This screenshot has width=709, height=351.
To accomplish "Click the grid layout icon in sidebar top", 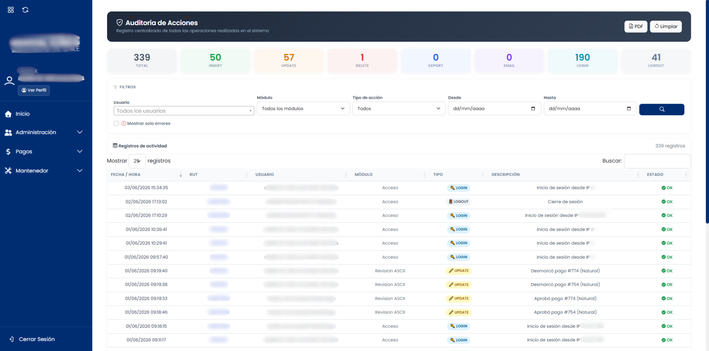I will (x=11, y=10).
